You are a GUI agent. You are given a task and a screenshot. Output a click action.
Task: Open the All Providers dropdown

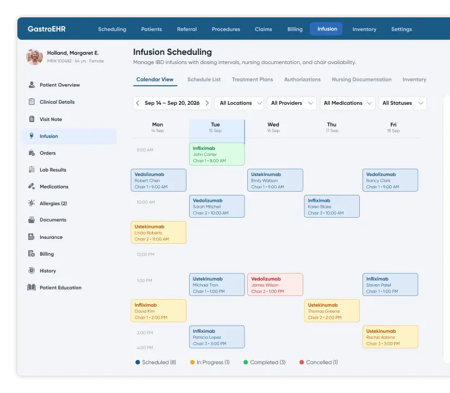coord(292,103)
